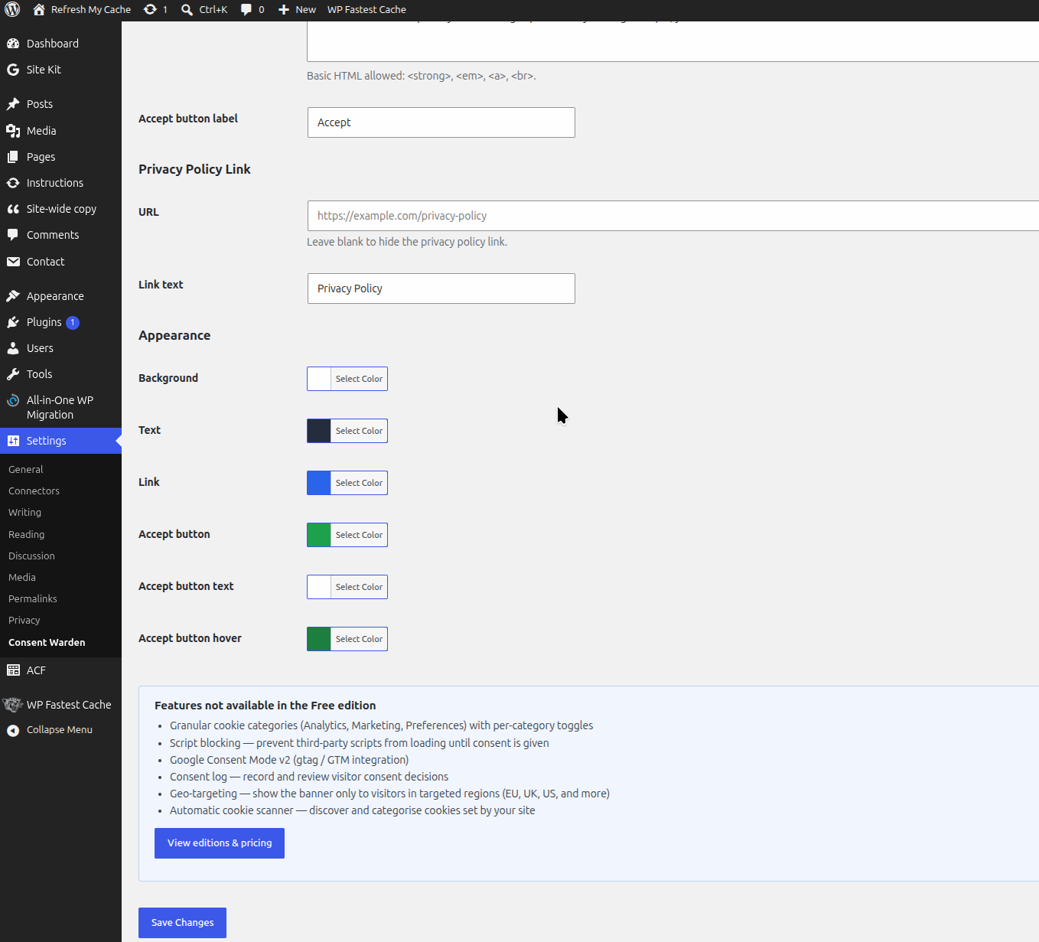Click WP Fastest Cache in admin bar
The image size is (1039, 942).
coord(366,9)
